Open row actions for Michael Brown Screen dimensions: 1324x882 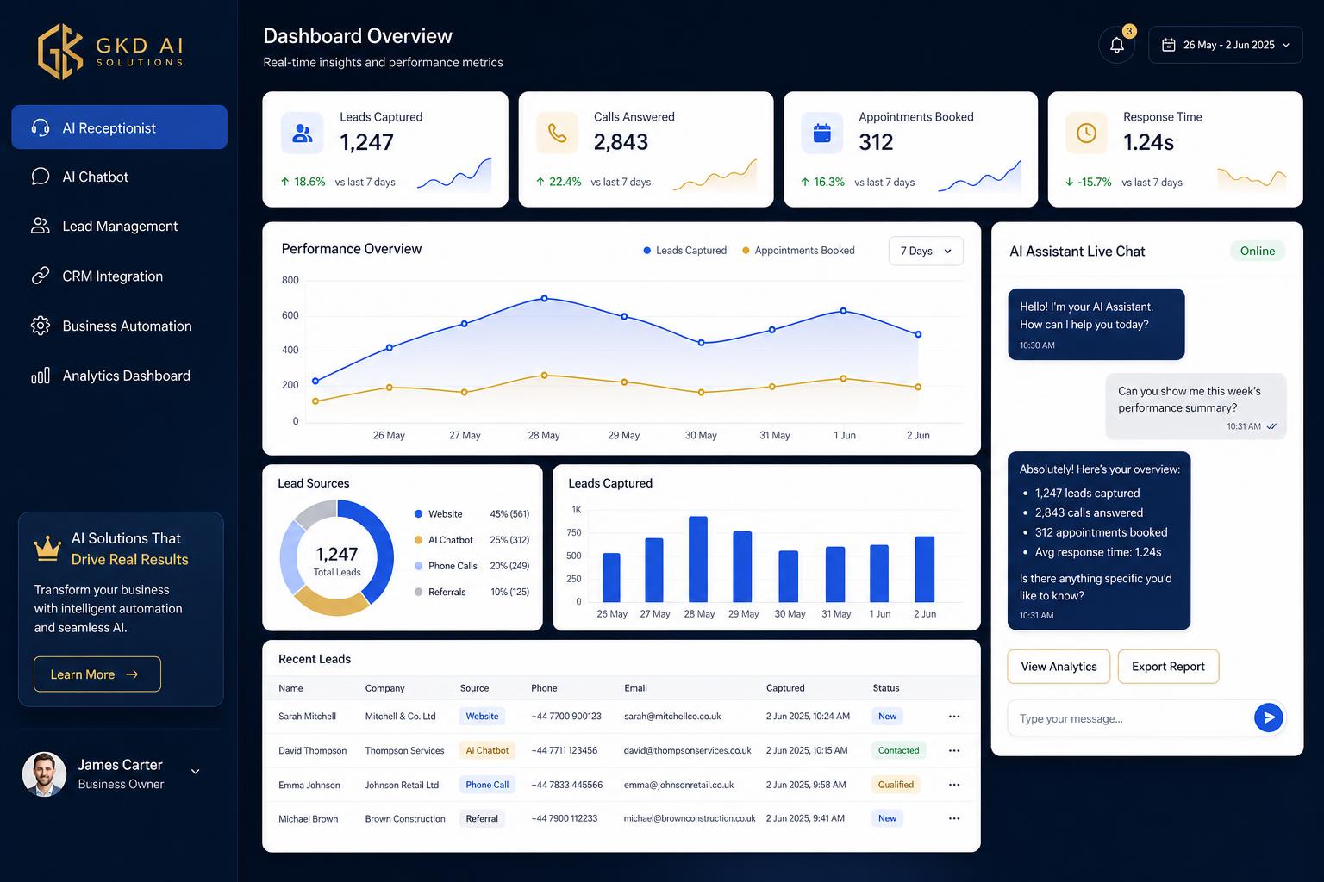tap(954, 818)
